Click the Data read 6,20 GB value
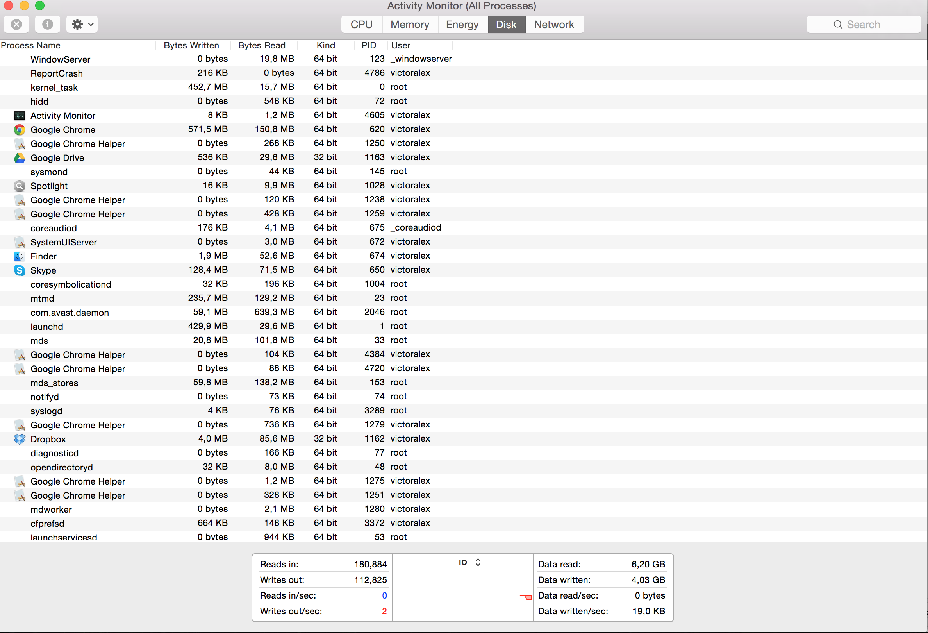928x633 pixels. (648, 564)
